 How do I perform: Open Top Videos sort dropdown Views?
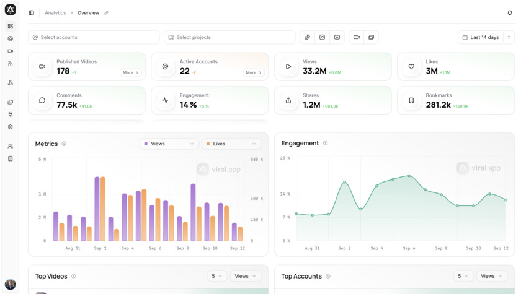pos(246,276)
